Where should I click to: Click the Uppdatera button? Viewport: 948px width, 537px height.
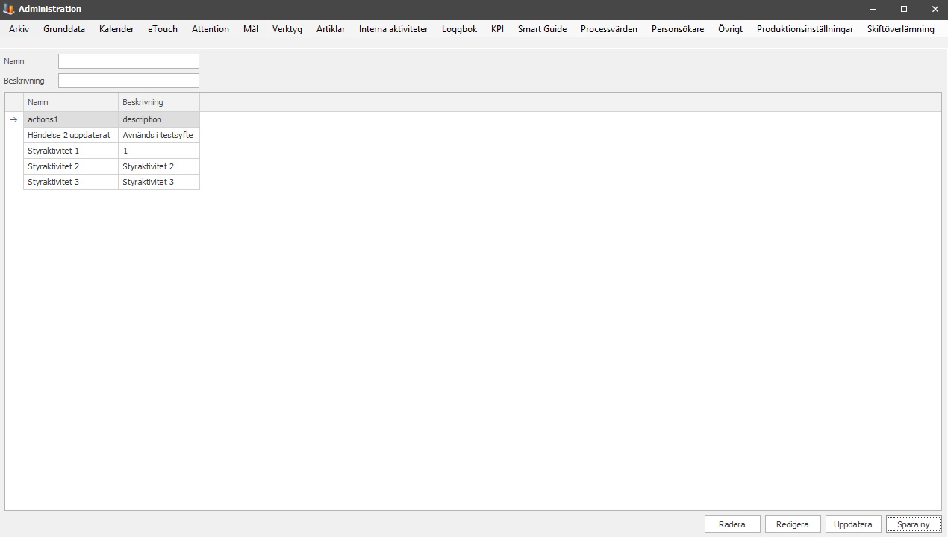pos(853,524)
